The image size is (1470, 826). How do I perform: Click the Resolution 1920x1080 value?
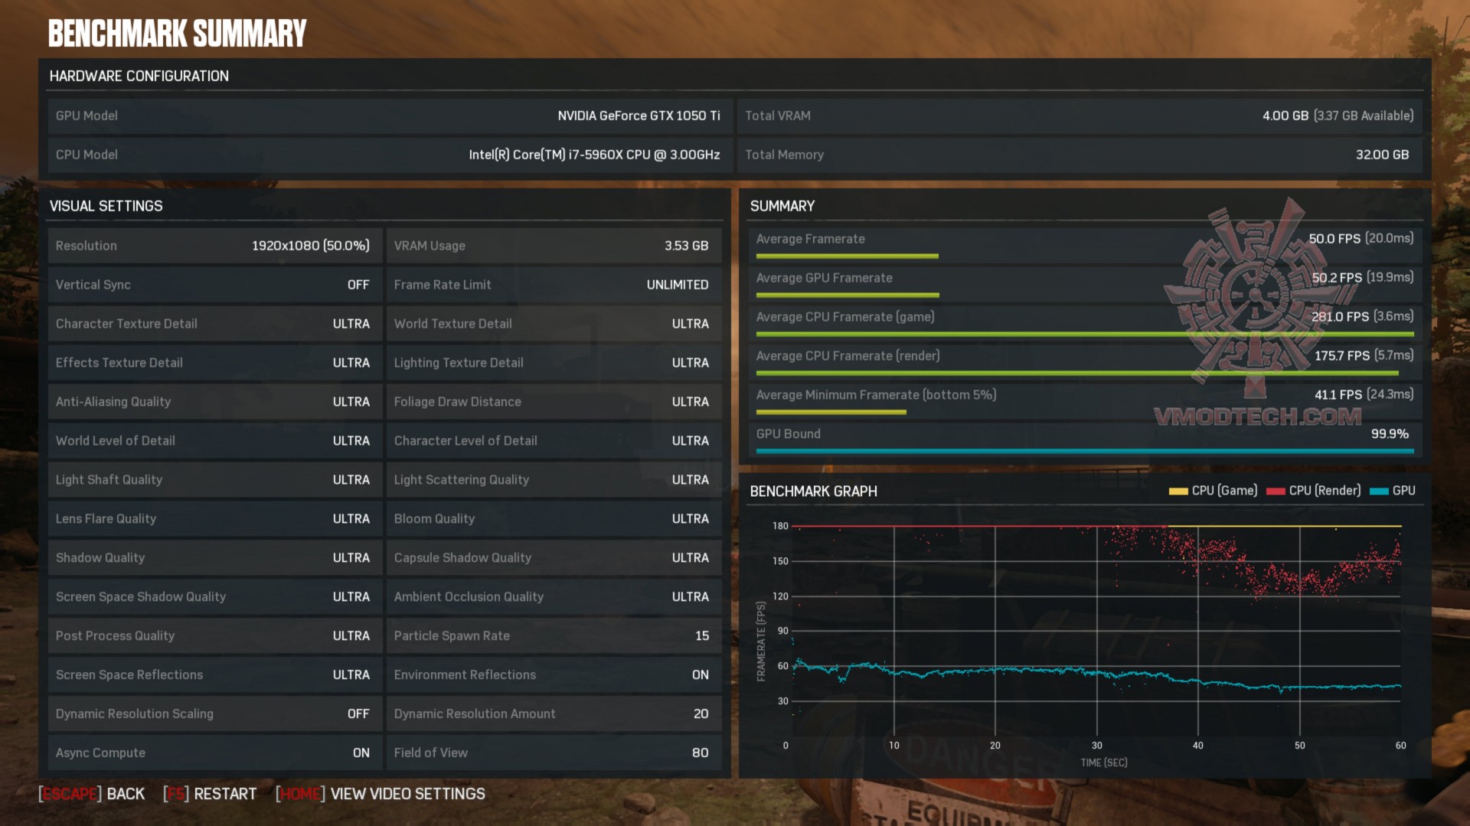(311, 246)
